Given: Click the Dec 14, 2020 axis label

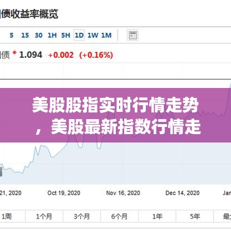Looking at the screenshot, I should 183,193.
